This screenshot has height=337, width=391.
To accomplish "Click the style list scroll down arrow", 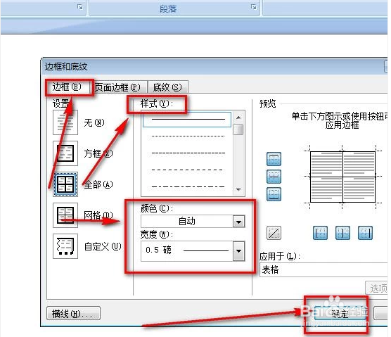I will 238,190.
